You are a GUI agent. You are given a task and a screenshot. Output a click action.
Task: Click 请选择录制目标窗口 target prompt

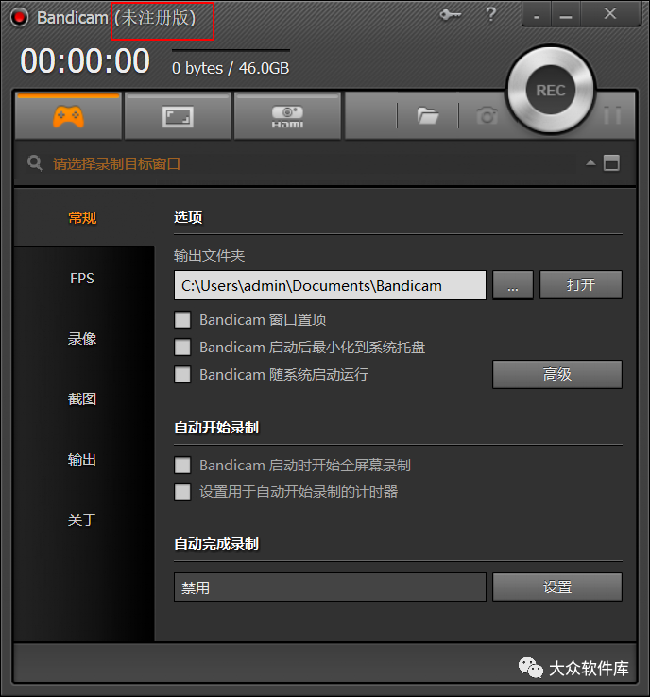116,164
